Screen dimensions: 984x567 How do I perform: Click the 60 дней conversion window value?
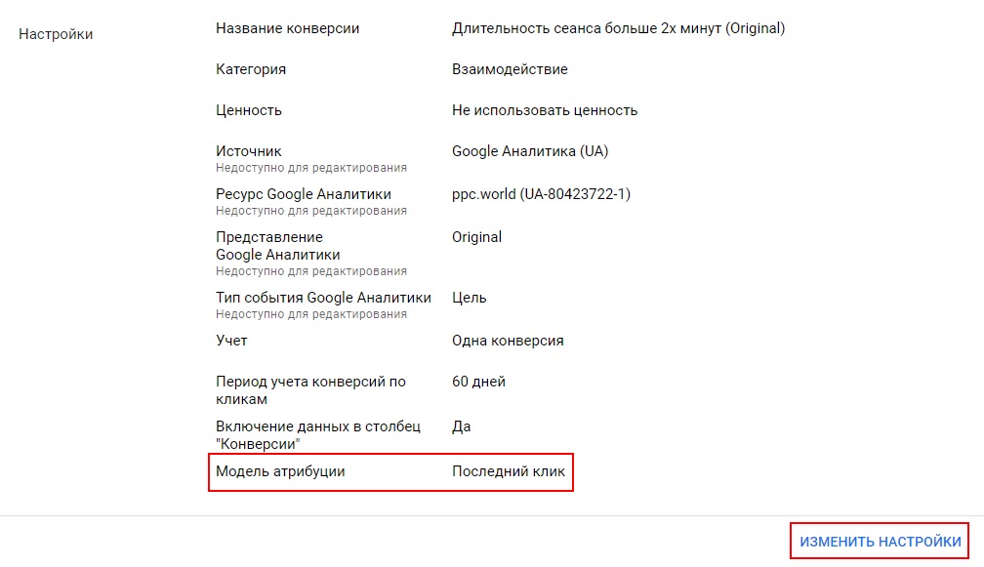tap(478, 382)
